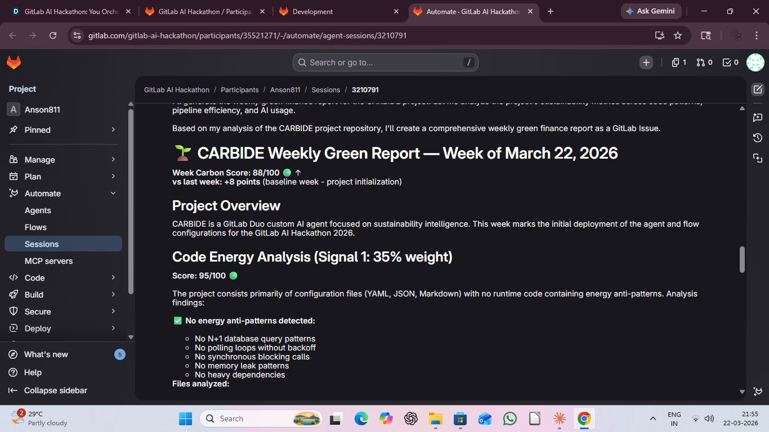Image resolution: width=769 pixels, height=432 pixels.
Task: Open a new browser tab
Action: [551, 11]
